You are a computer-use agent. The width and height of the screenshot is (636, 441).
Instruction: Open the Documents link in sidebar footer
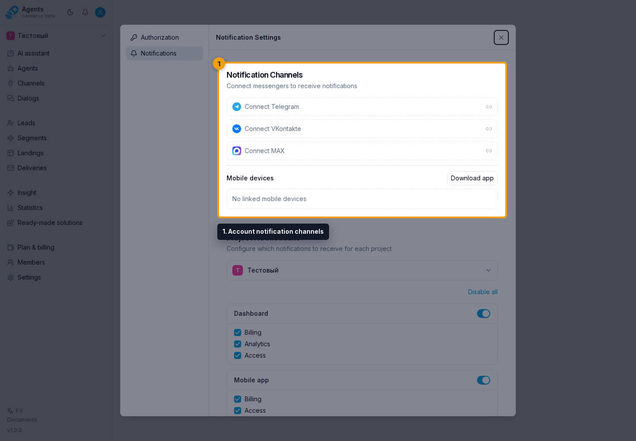[22, 420]
